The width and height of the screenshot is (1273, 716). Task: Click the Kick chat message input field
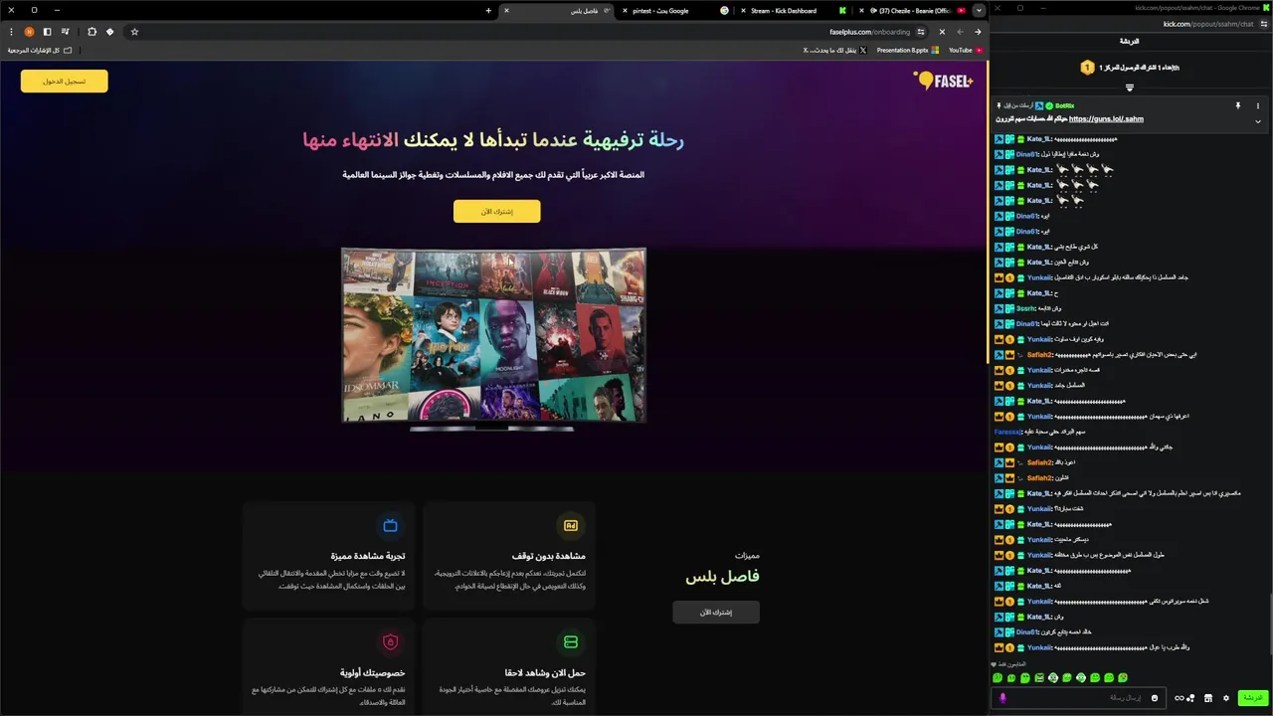click(1090, 698)
